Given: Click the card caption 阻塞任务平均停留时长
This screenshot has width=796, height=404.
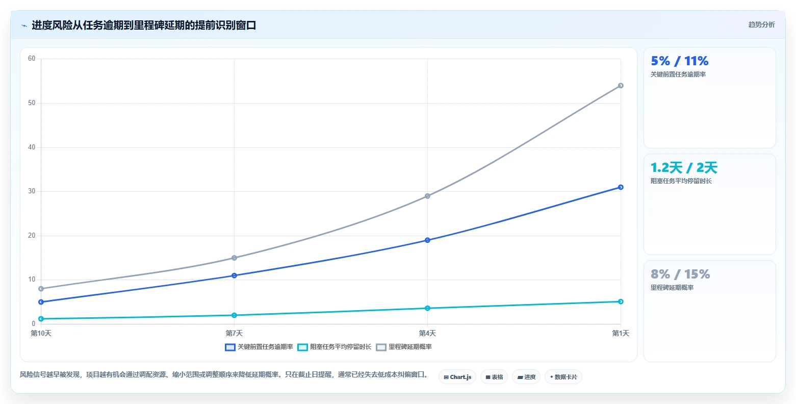Looking at the screenshot, I should [681, 181].
